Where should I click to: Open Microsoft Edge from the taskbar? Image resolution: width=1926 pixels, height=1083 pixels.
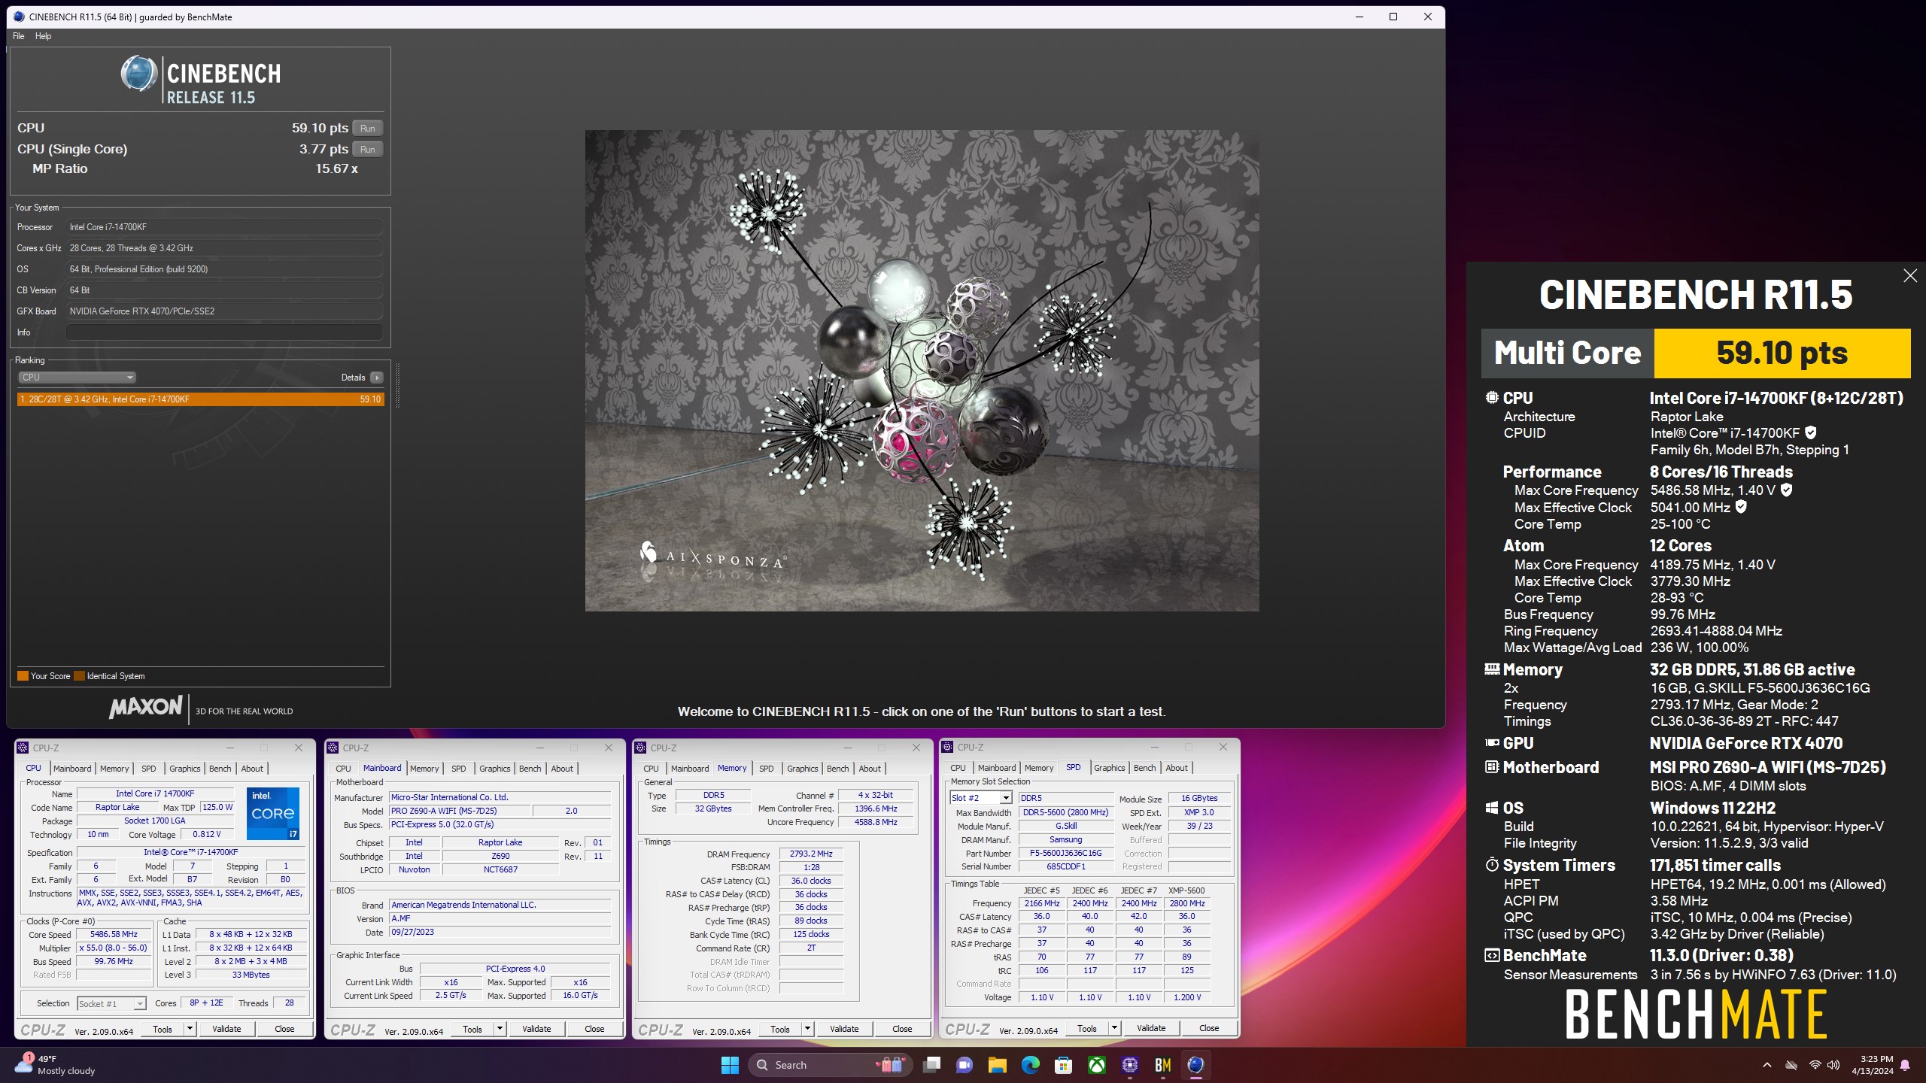[x=1031, y=1065]
